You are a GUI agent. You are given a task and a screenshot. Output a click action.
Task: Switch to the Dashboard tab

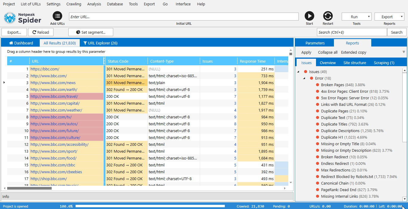tap(21, 43)
